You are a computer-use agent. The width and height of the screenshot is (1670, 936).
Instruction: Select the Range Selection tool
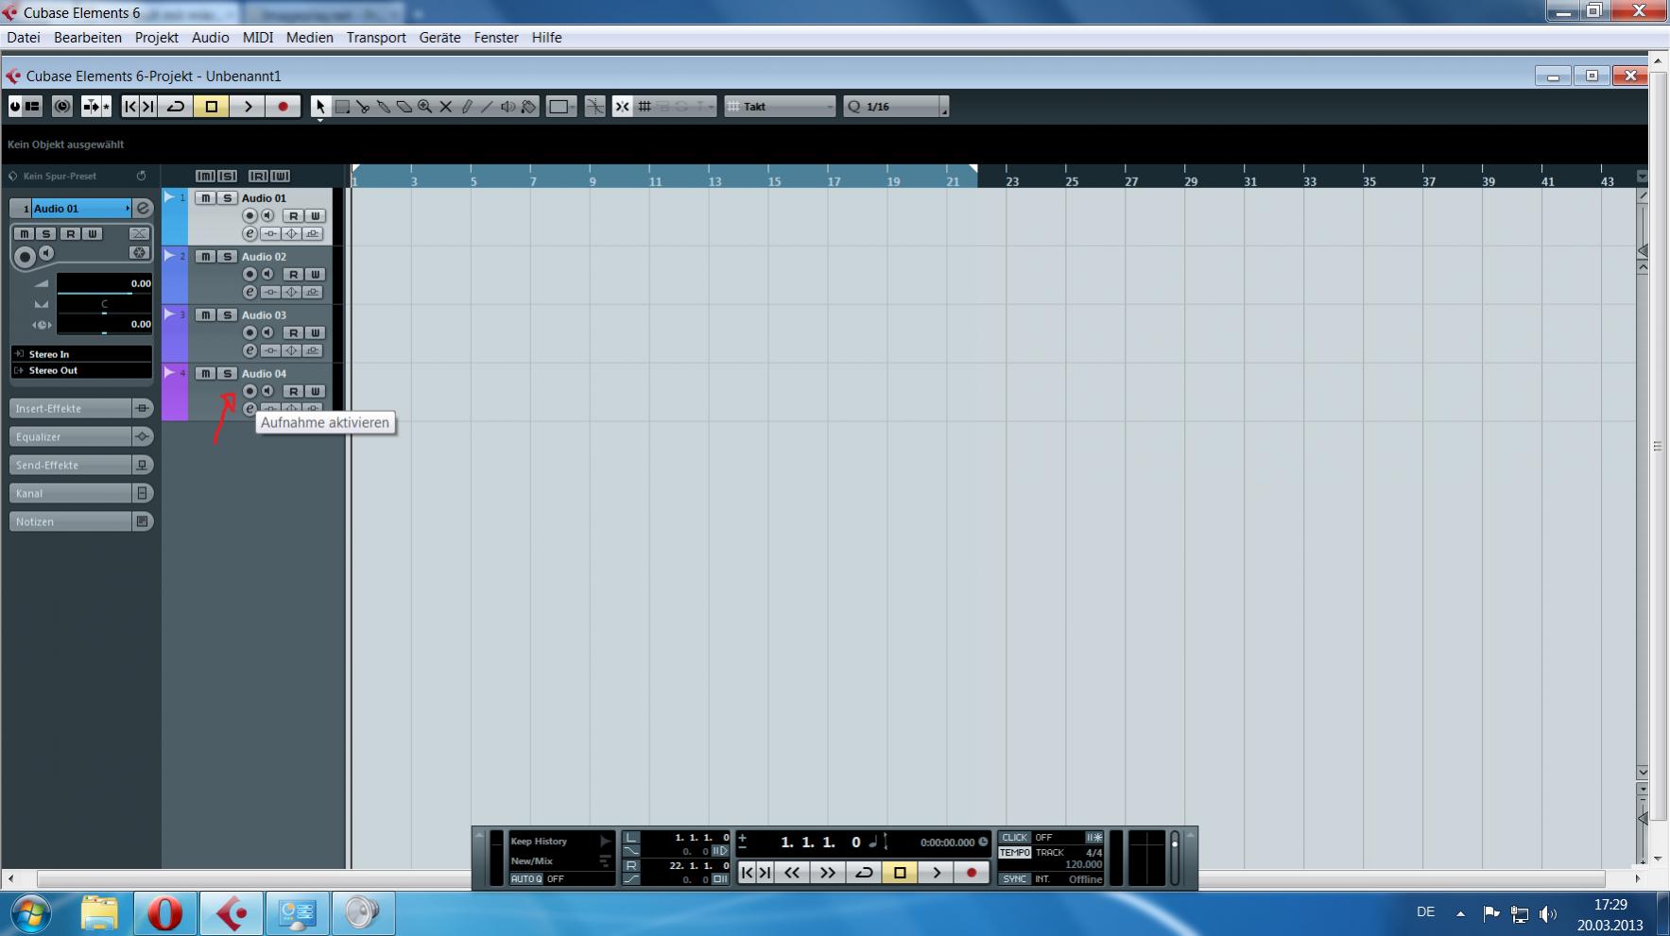pyautogui.click(x=342, y=107)
